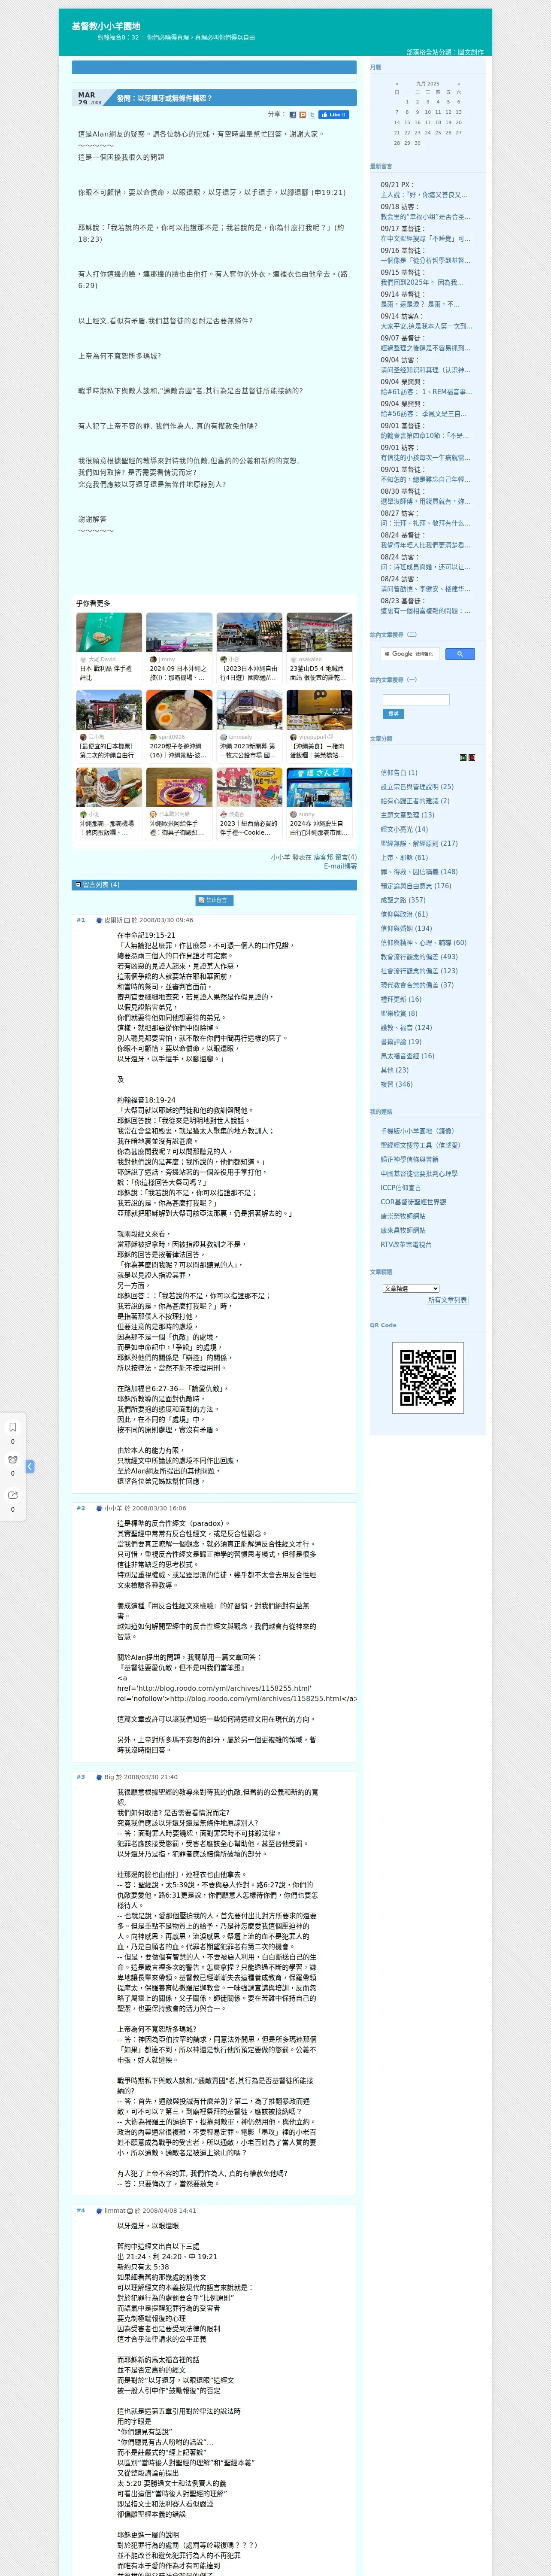Click the Google custom search input field
Viewport: 551px width, 2576px height.
(409, 654)
